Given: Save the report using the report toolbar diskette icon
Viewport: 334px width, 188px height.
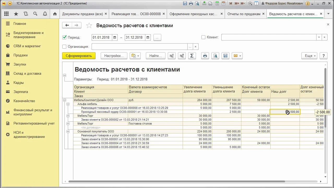Looking at the screenshot, I should point(225,56).
